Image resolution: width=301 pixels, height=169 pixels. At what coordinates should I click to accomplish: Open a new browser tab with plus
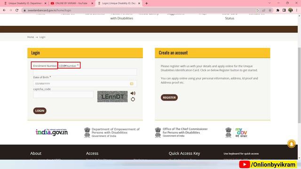(146, 3)
